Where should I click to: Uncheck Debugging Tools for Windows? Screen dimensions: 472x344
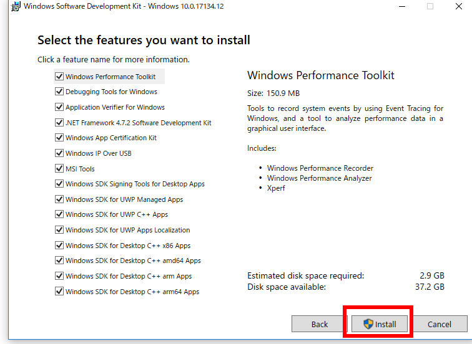[59, 92]
